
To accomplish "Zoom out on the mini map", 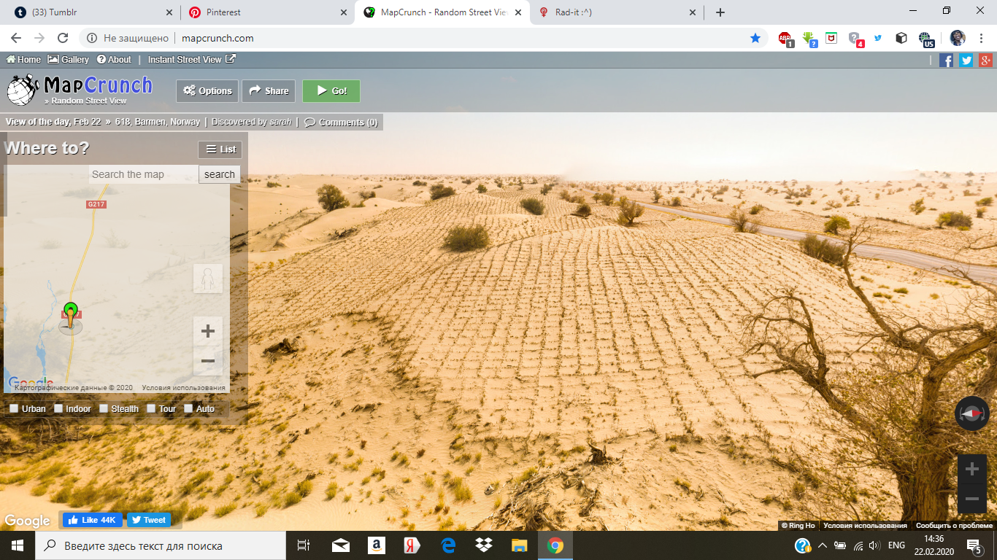I will pyautogui.click(x=208, y=361).
